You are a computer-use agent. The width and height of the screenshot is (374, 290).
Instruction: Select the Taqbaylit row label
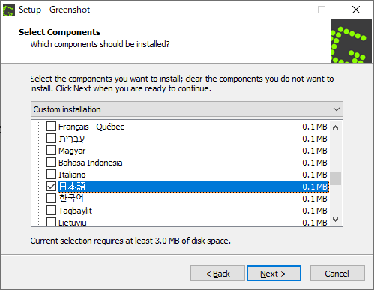click(x=75, y=211)
